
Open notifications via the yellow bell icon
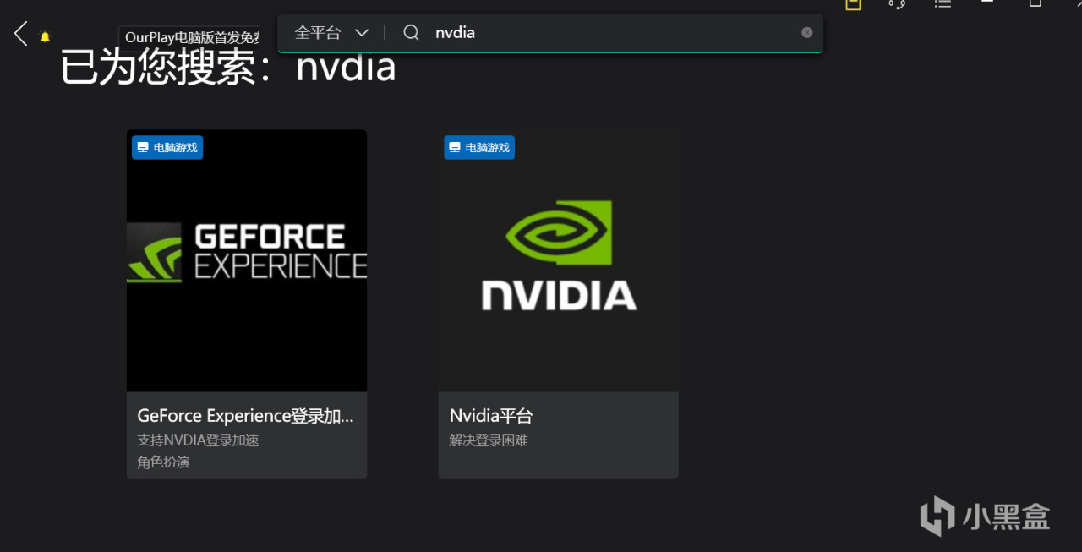[46, 36]
